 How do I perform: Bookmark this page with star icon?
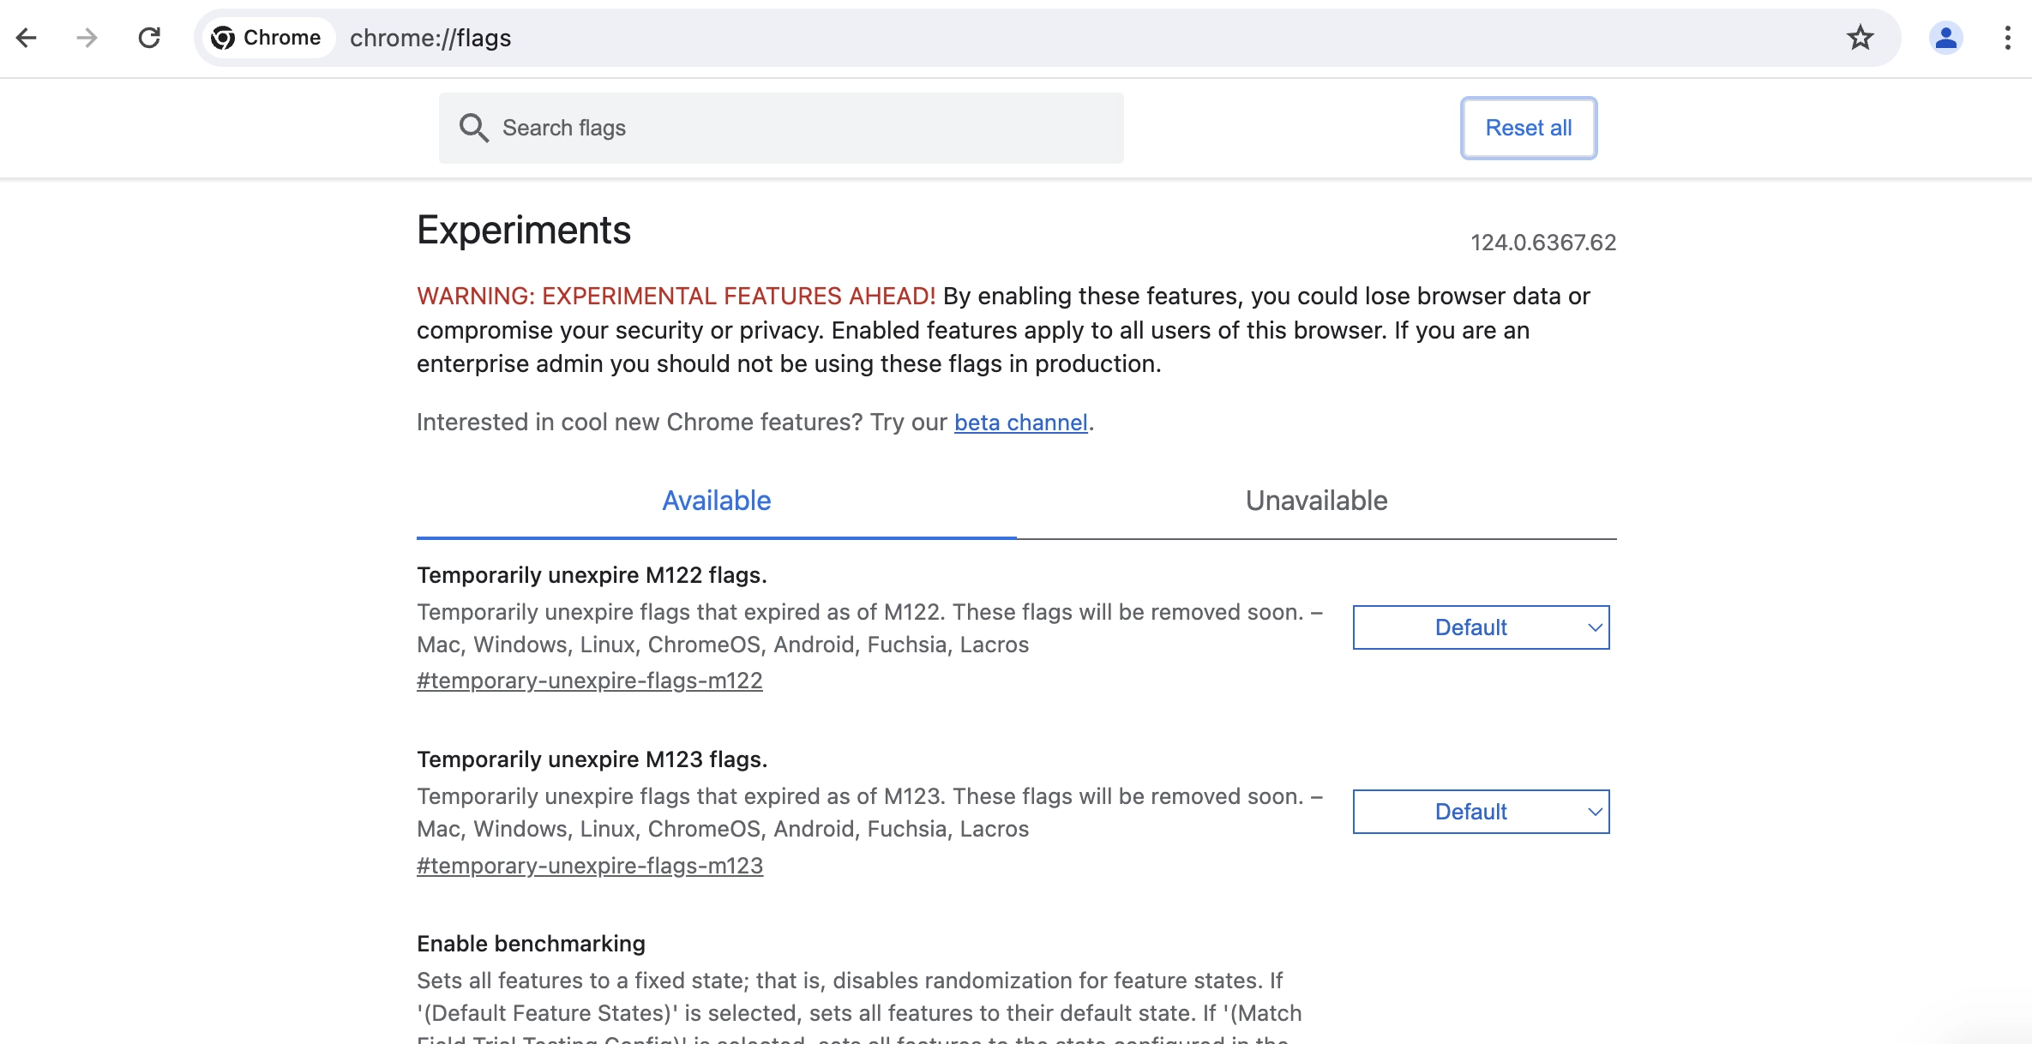click(x=1860, y=38)
